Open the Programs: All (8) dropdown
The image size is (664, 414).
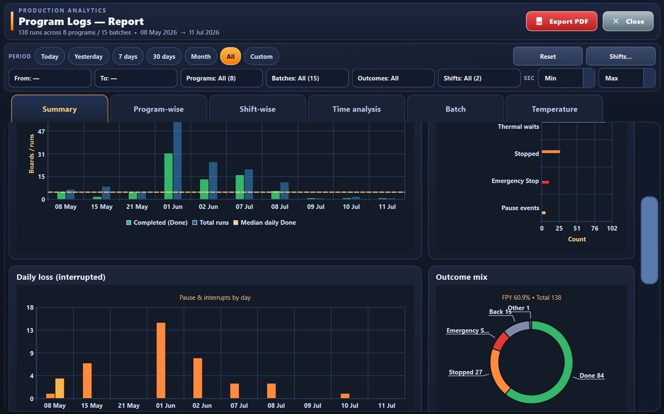click(x=222, y=78)
